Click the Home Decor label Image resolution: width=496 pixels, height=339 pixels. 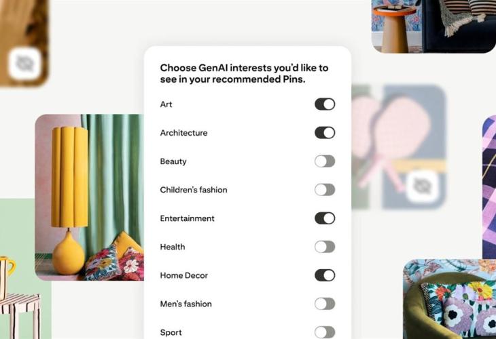pyautogui.click(x=183, y=275)
